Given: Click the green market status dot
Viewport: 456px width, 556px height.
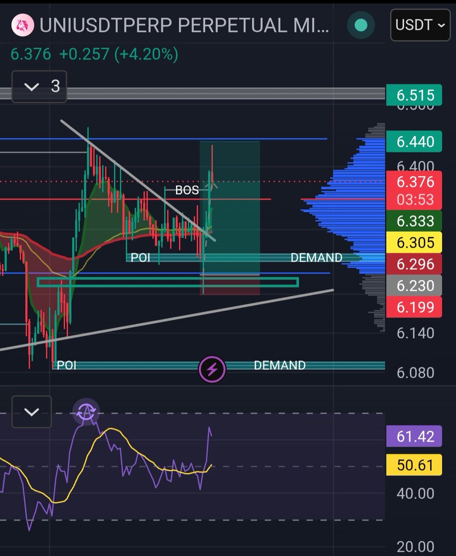Looking at the screenshot, I should pos(361,25).
